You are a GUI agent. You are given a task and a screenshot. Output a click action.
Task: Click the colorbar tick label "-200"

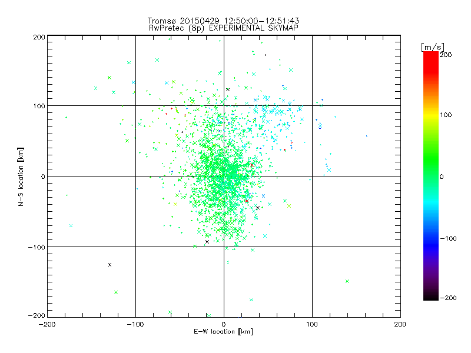pyautogui.click(x=448, y=298)
